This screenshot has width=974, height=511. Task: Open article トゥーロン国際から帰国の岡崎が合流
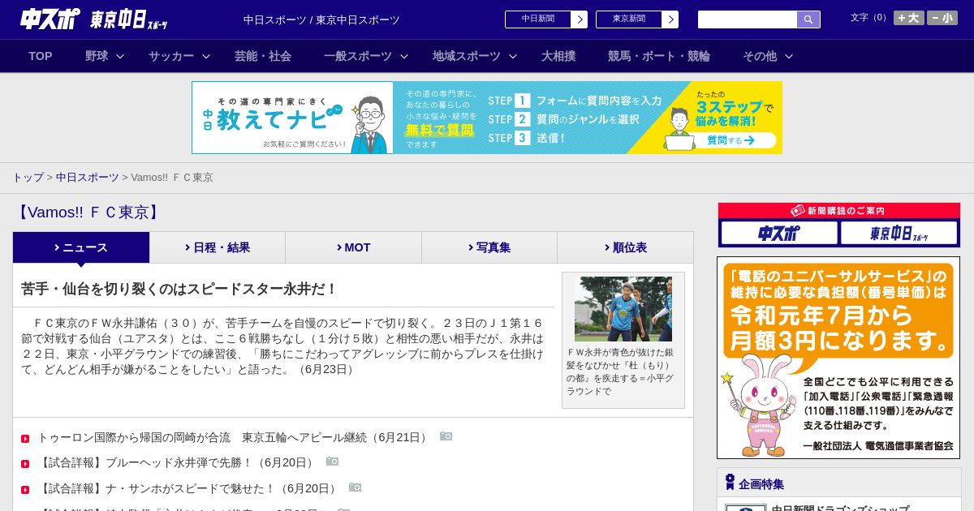(234, 437)
